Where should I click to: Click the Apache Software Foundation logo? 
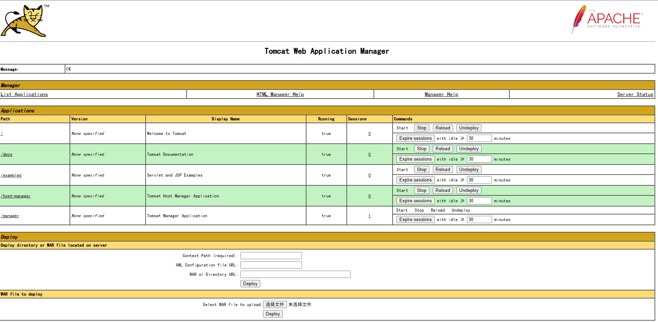607,19
